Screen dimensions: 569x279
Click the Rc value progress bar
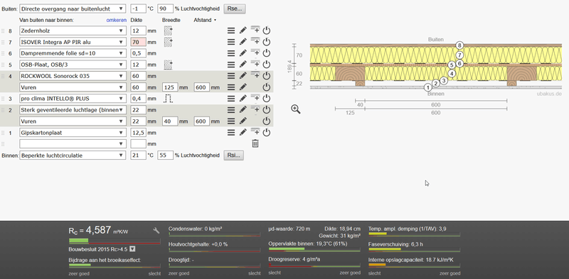[115, 241]
